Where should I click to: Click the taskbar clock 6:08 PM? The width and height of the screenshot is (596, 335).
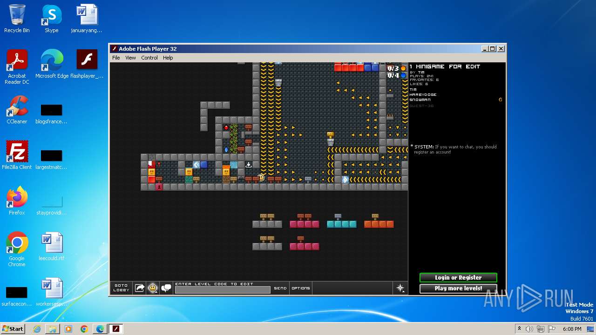pyautogui.click(x=572, y=329)
